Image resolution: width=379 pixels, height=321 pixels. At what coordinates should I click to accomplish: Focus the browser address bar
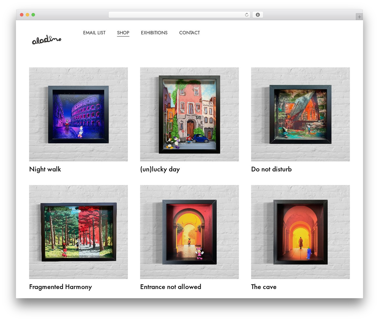[x=179, y=15]
